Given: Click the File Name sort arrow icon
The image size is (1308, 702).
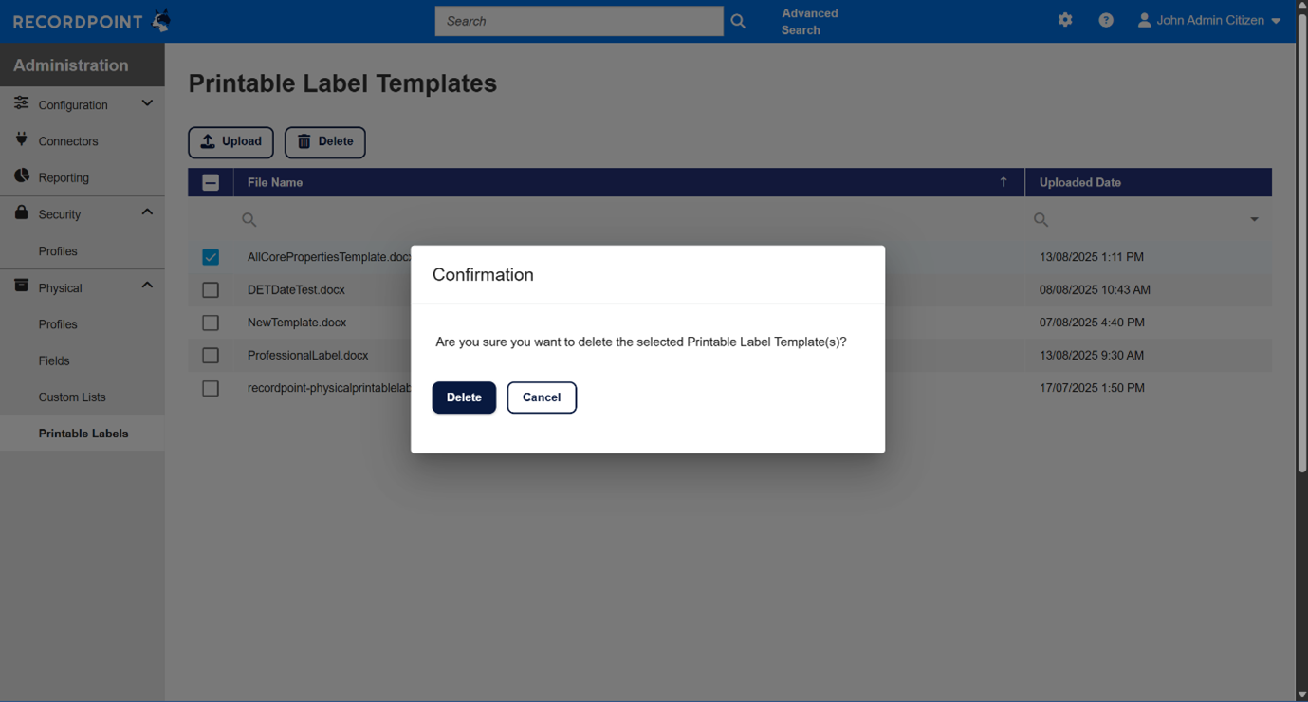Looking at the screenshot, I should [x=1004, y=182].
